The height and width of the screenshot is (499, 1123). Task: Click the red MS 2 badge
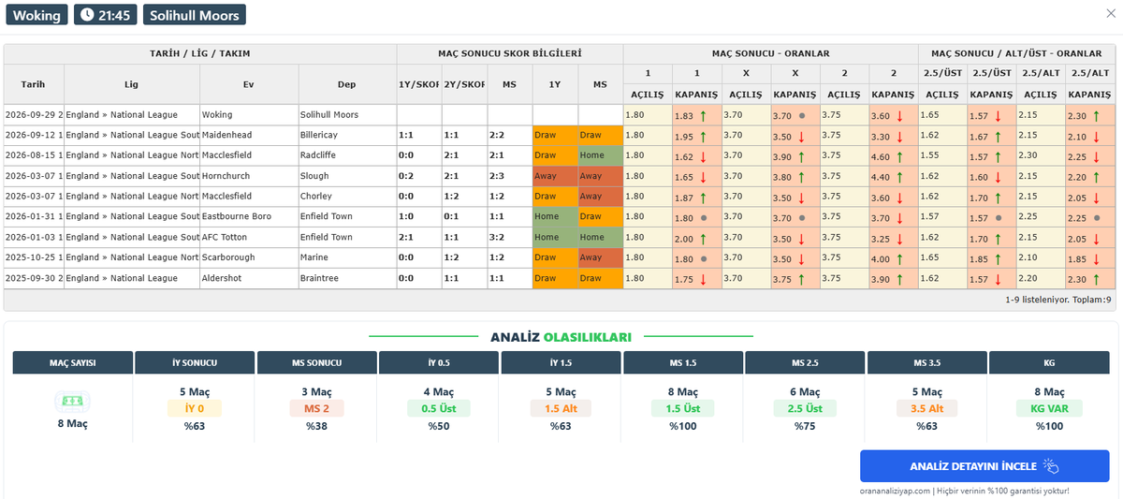click(x=316, y=408)
